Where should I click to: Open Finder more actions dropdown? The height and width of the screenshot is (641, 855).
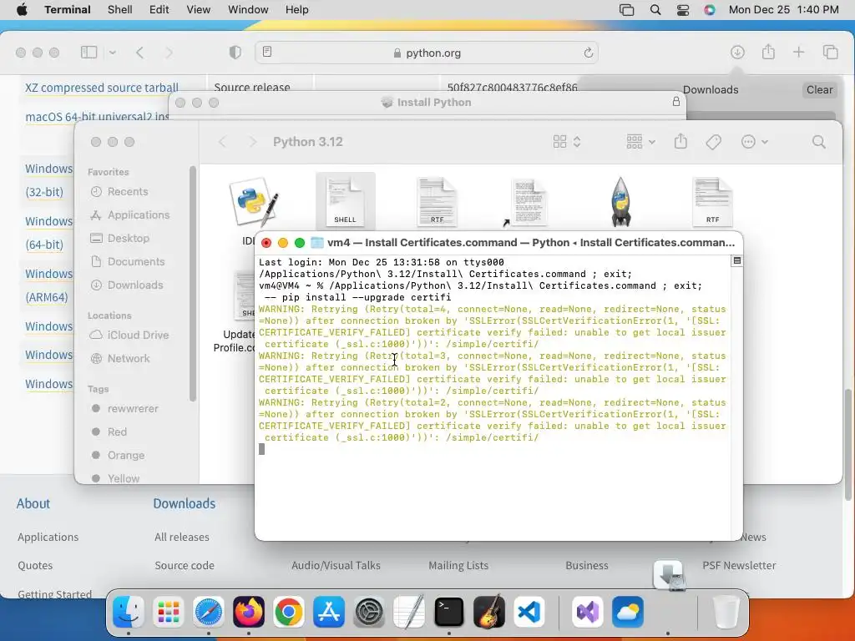(x=755, y=142)
